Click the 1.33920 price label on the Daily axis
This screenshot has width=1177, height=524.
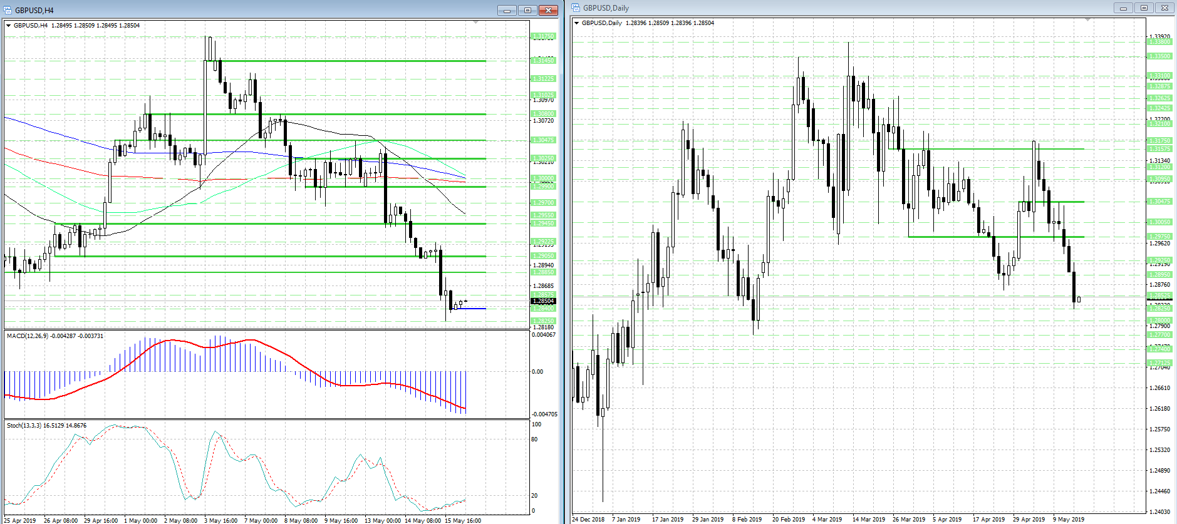pos(1160,37)
